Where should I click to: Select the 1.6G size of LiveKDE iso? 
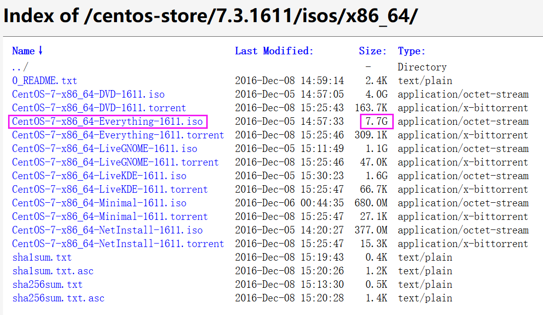(x=377, y=176)
